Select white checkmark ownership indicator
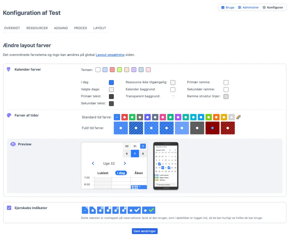 (134, 210)
